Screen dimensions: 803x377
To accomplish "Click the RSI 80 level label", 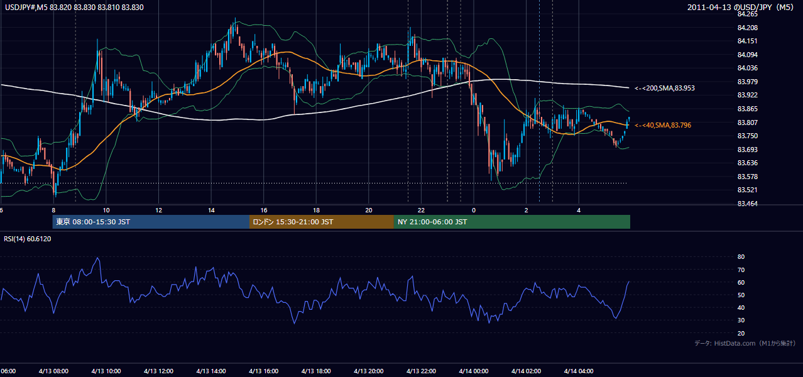I will pos(741,257).
